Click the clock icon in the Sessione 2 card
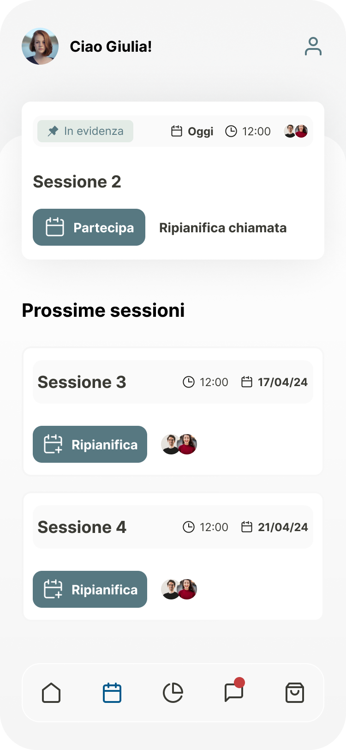346x750 pixels. [x=231, y=131]
